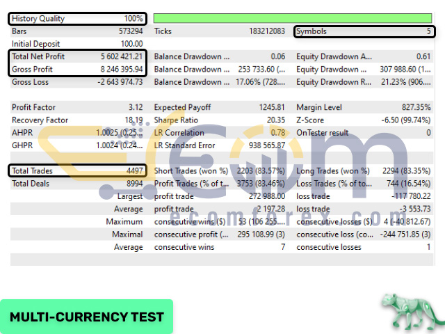Click the Gross Profit value 8 246 395.94
This screenshot has height=334, width=445.
coord(122,70)
